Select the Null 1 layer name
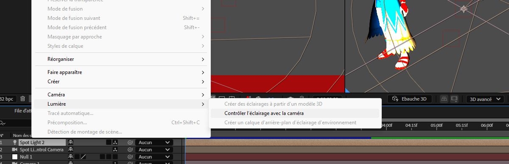The width and height of the screenshot is (509, 164). [26, 157]
